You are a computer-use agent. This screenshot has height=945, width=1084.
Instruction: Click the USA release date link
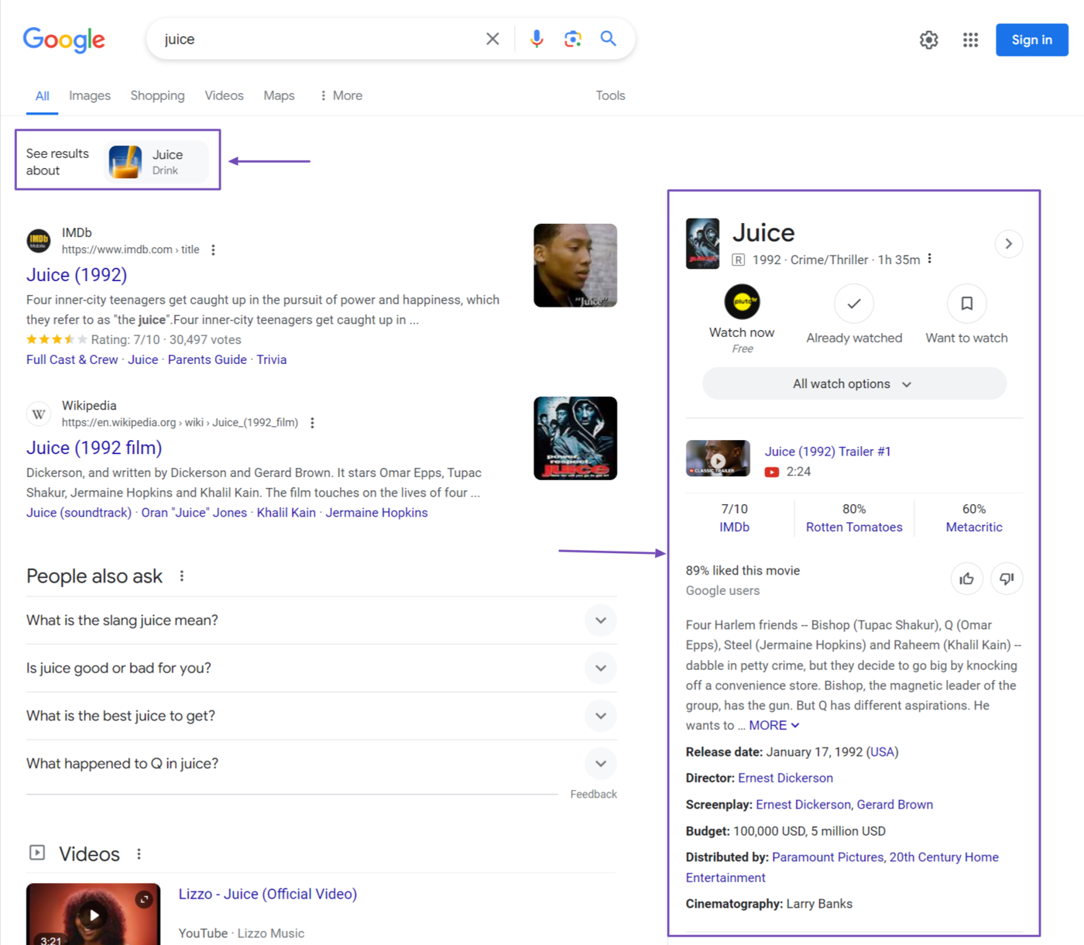882,751
